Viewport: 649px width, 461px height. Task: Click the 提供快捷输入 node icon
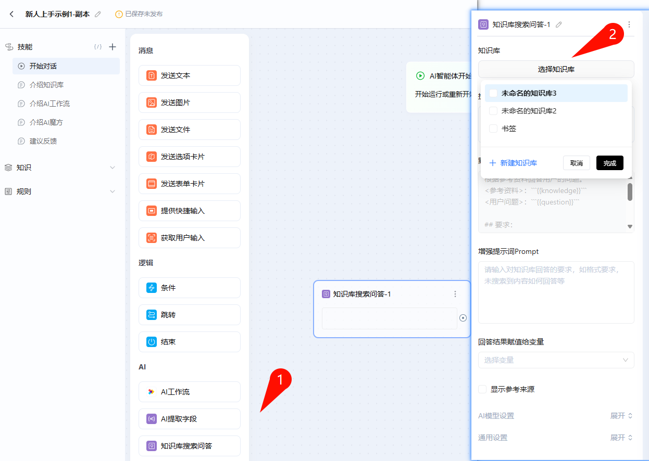coord(152,211)
